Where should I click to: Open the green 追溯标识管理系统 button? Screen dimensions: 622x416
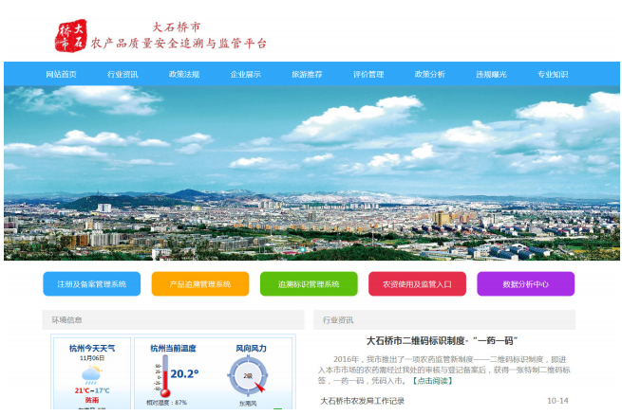309,284
